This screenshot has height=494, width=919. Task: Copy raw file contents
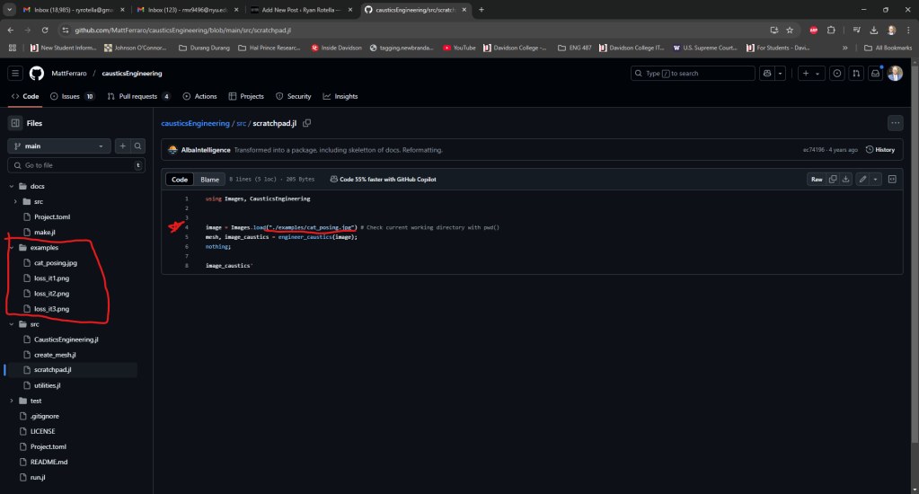[833, 180]
